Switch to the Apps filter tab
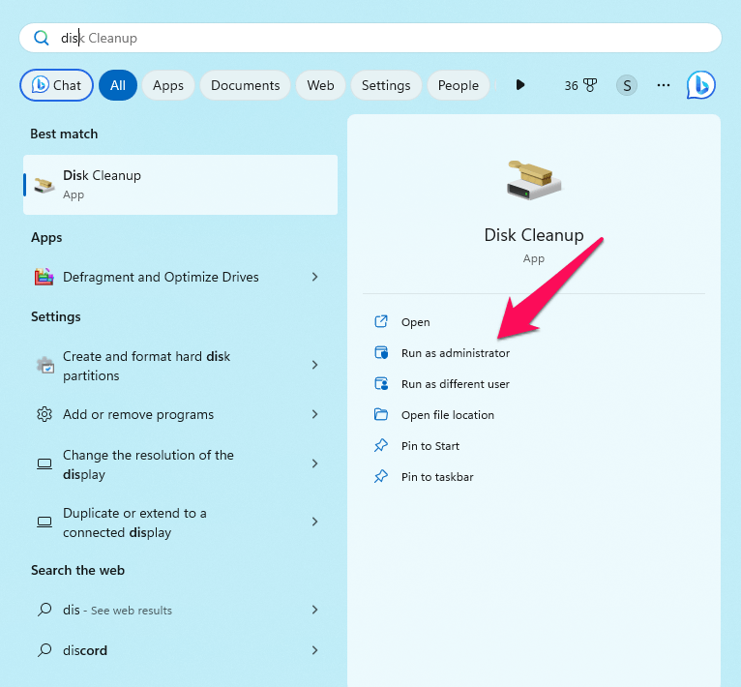The height and width of the screenshot is (687, 741). click(168, 85)
